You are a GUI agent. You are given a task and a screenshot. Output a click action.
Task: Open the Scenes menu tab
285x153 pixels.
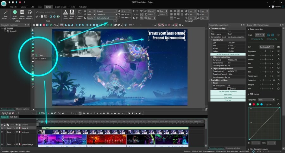coord(23,7)
